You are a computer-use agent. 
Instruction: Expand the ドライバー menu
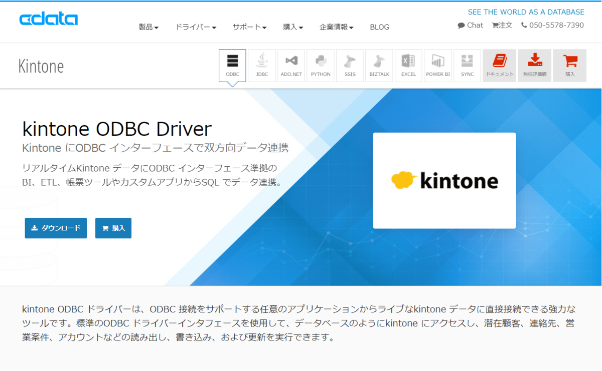196,27
